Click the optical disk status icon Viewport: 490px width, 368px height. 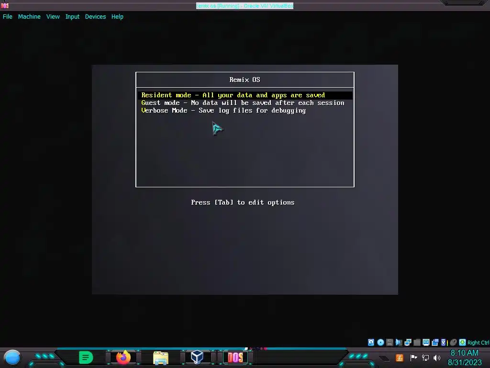(x=380, y=342)
